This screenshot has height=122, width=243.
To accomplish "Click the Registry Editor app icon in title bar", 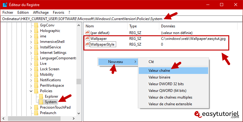I will (5, 5).
